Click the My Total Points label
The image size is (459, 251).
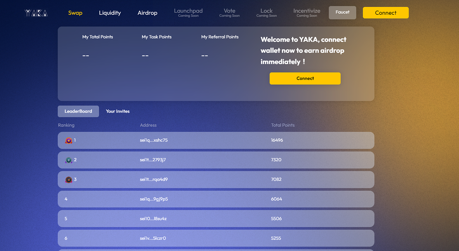pos(98,37)
